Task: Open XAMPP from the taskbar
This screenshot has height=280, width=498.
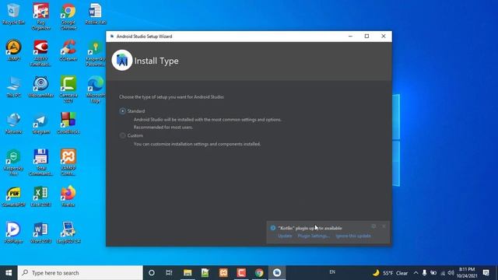Action: (223, 273)
